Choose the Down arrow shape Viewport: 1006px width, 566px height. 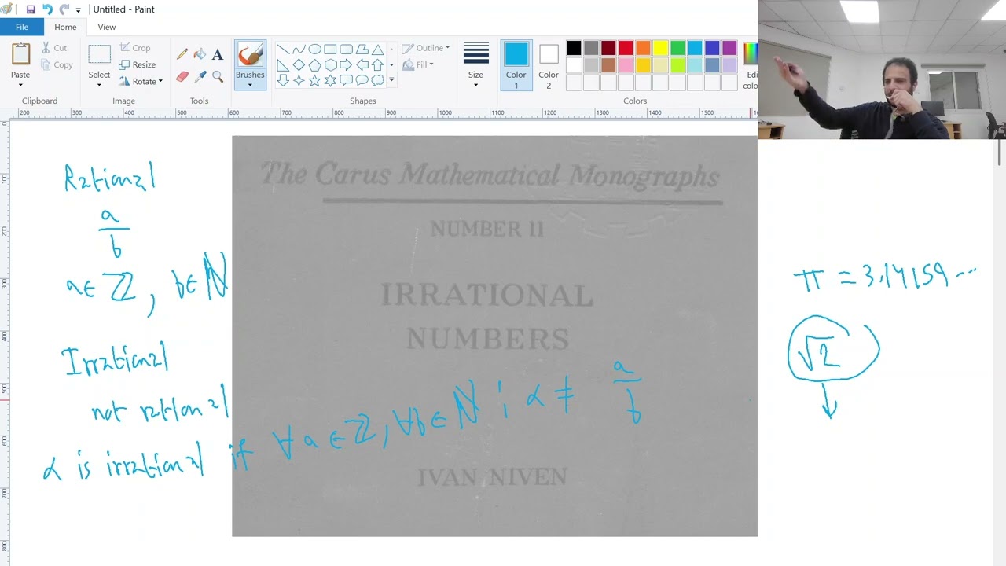(x=283, y=80)
